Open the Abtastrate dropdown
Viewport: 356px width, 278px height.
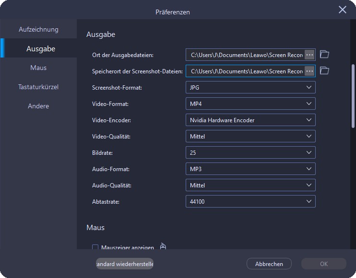point(250,201)
